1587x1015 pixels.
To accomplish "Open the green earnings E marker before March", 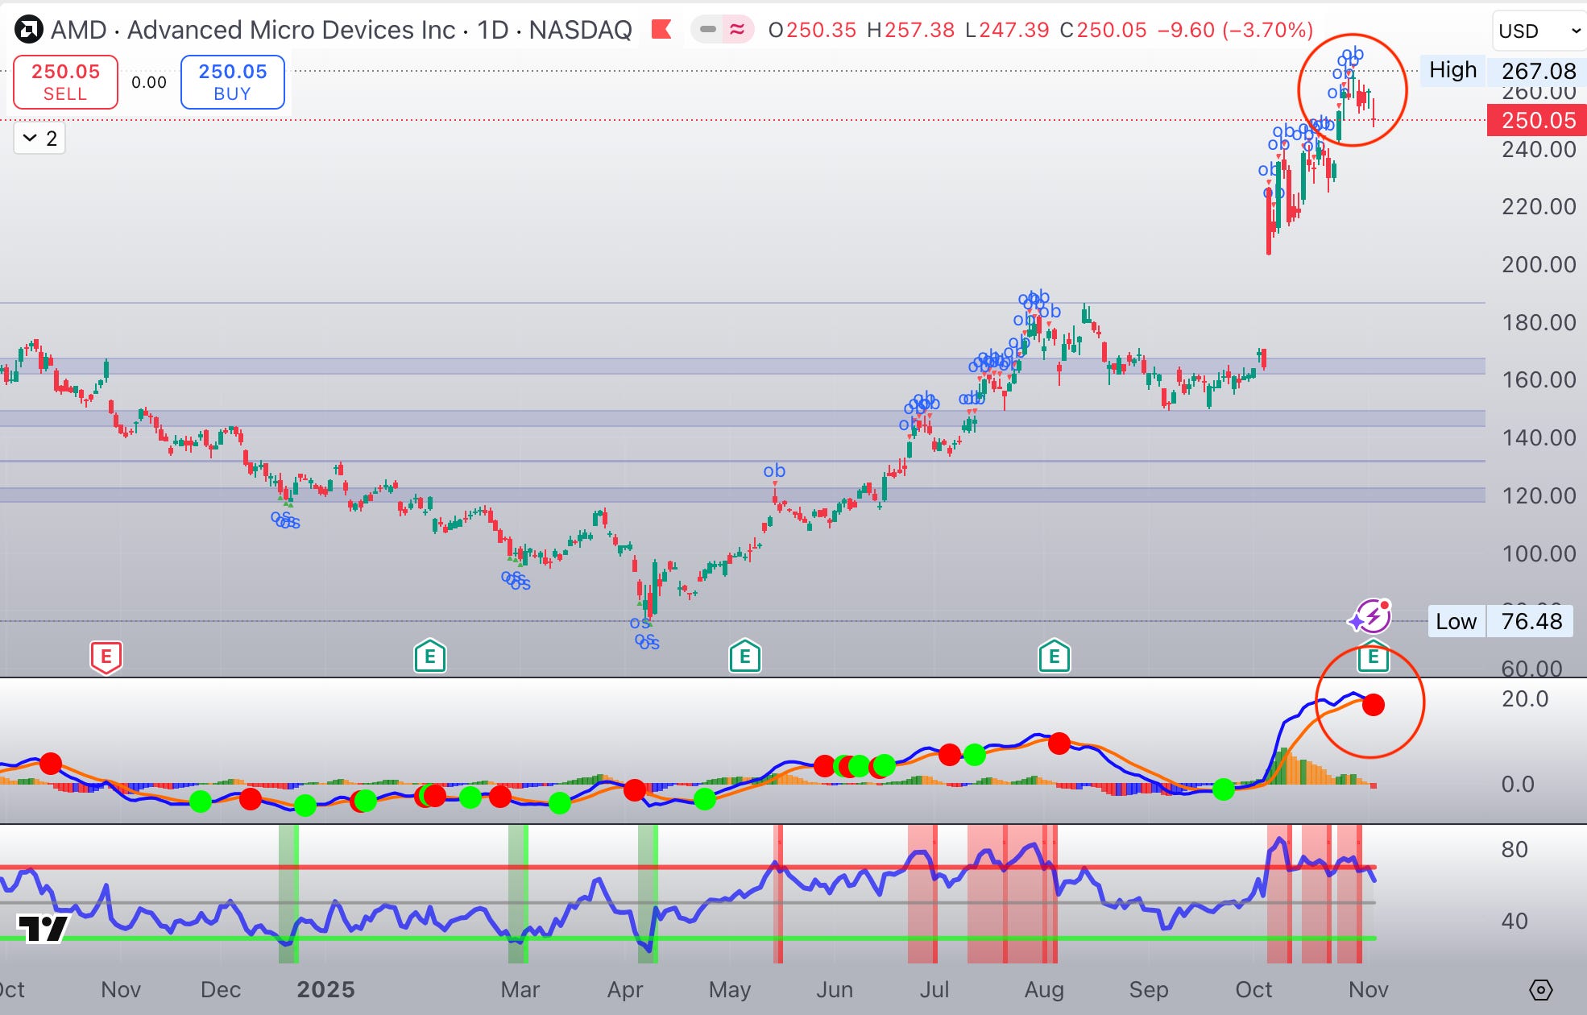I will tap(430, 657).
